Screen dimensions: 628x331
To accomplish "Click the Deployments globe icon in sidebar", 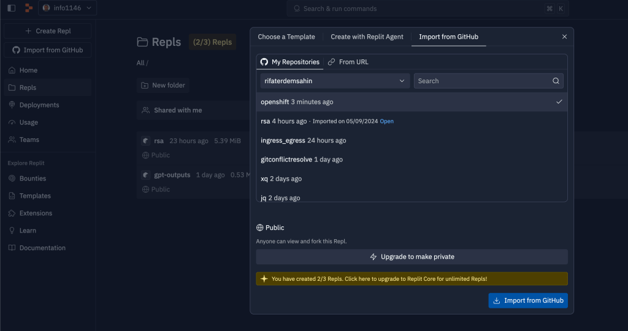I will pyautogui.click(x=12, y=105).
